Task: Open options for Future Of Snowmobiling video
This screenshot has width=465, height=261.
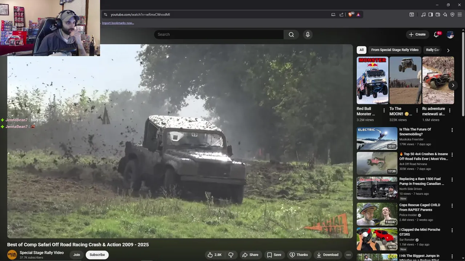Action: click(452, 130)
